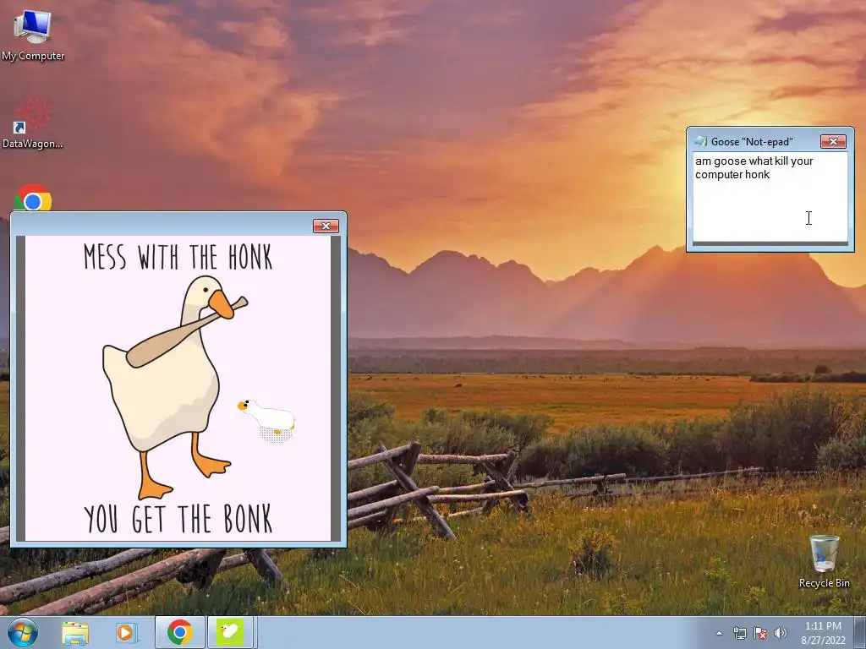Show hidden tray icons arrow

(x=719, y=633)
